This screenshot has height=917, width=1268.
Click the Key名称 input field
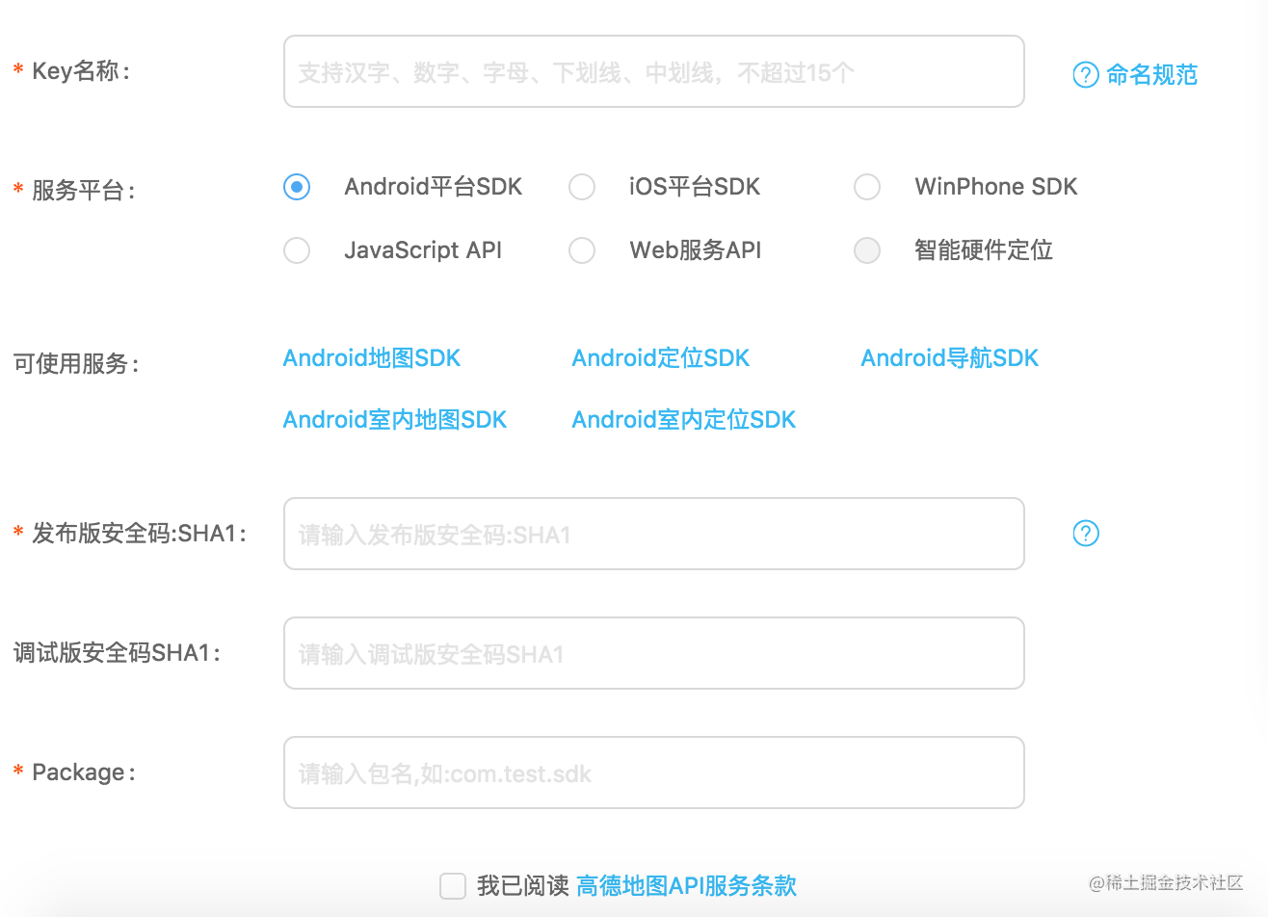point(653,71)
